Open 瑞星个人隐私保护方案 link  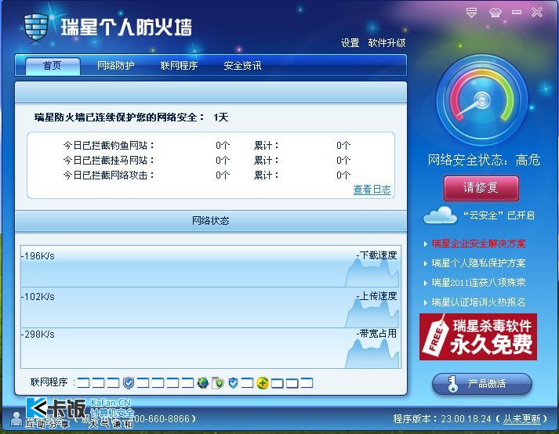[x=478, y=263]
